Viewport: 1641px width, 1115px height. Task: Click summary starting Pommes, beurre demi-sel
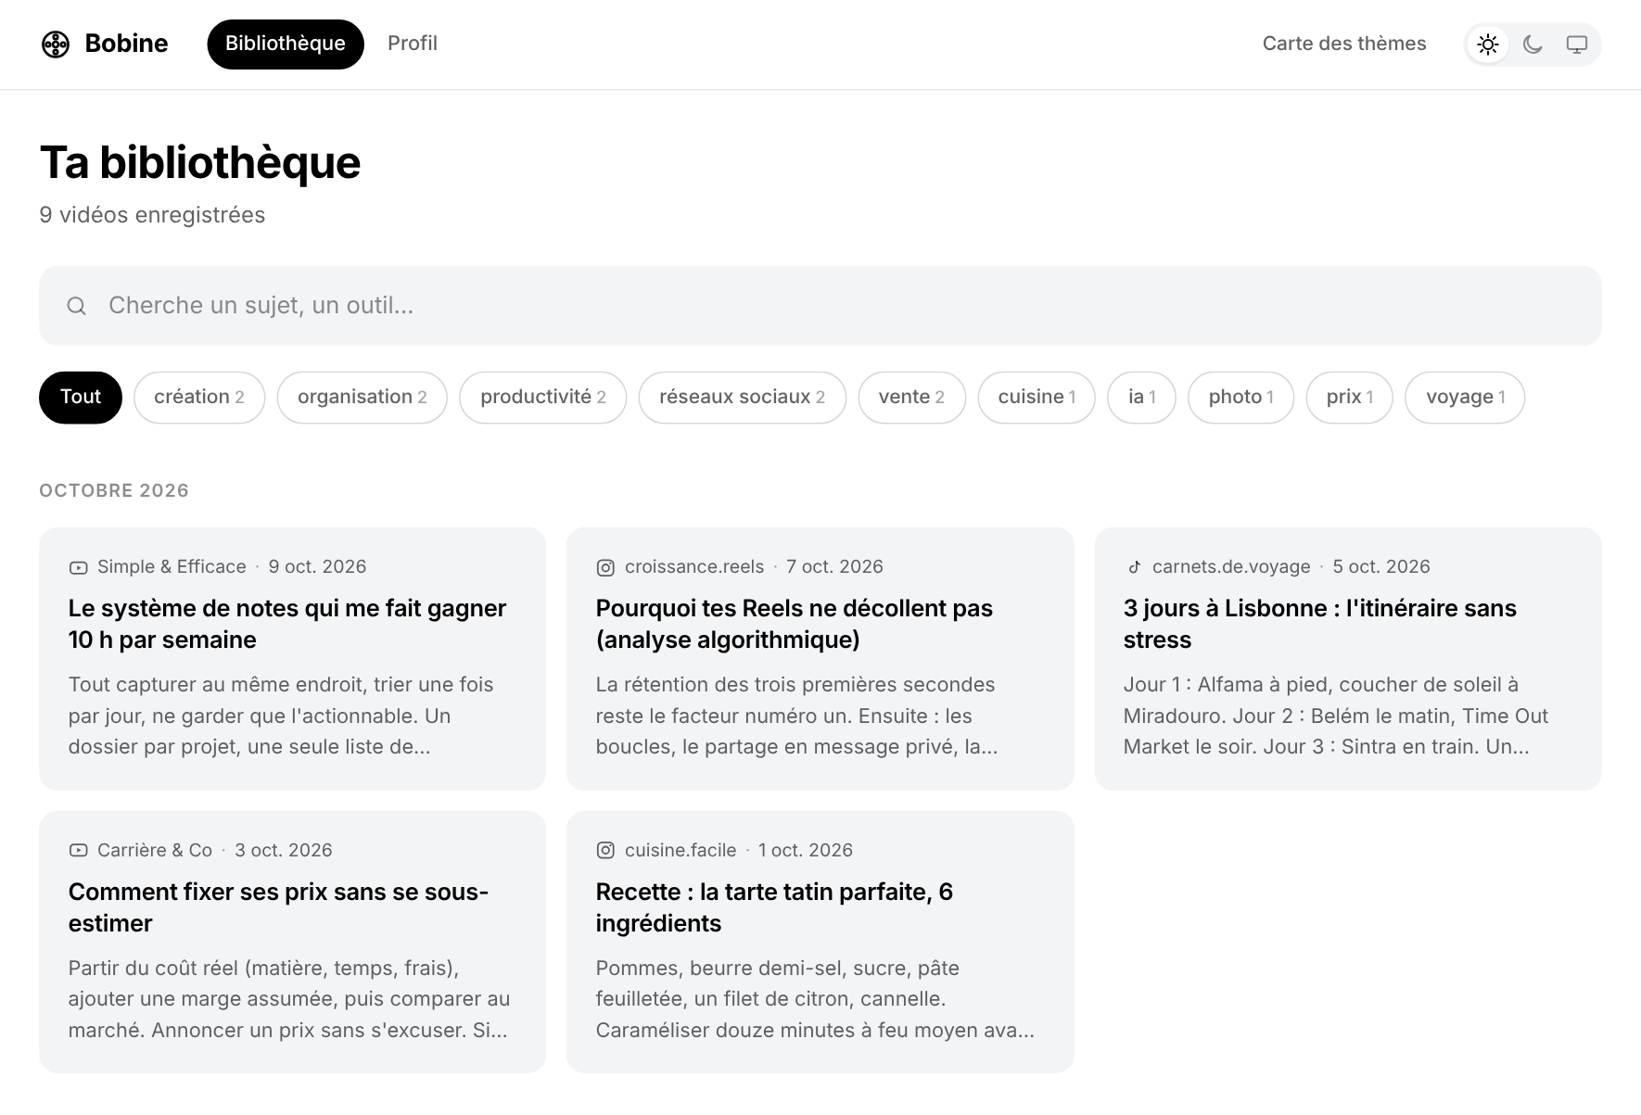(x=816, y=999)
